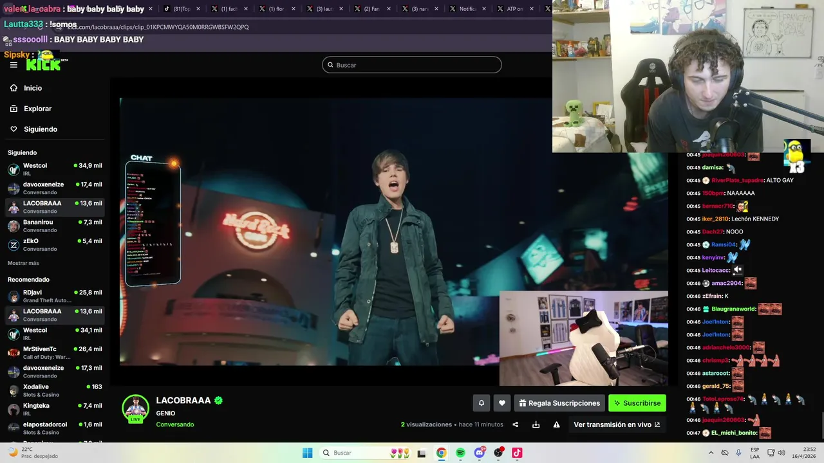The height and width of the screenshot is (463, 824).
Task: Click RDjavi avatar in Recomendado
Action: tap(14, 296)
